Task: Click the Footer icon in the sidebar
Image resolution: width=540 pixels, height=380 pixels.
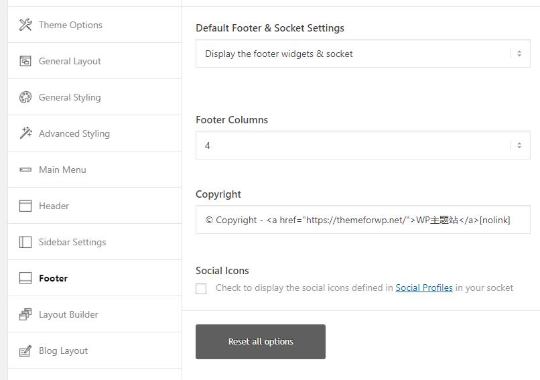Action: tap(25, 278)
